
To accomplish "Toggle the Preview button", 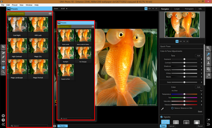I will click(63, 126).
